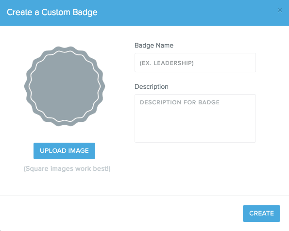The width and height of the screenshot is (289, 231).
Task: Click the Badge Name label
Action: pyautogui.click(x=154, y=46)
